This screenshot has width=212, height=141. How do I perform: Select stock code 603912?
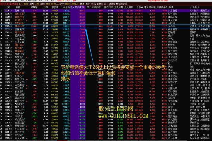[x=8, y=48]
